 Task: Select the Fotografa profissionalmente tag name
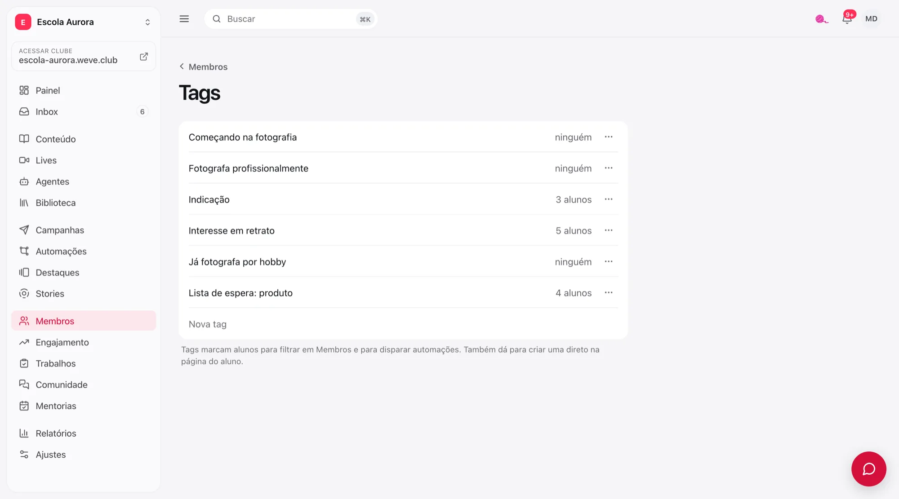(249, 168)
